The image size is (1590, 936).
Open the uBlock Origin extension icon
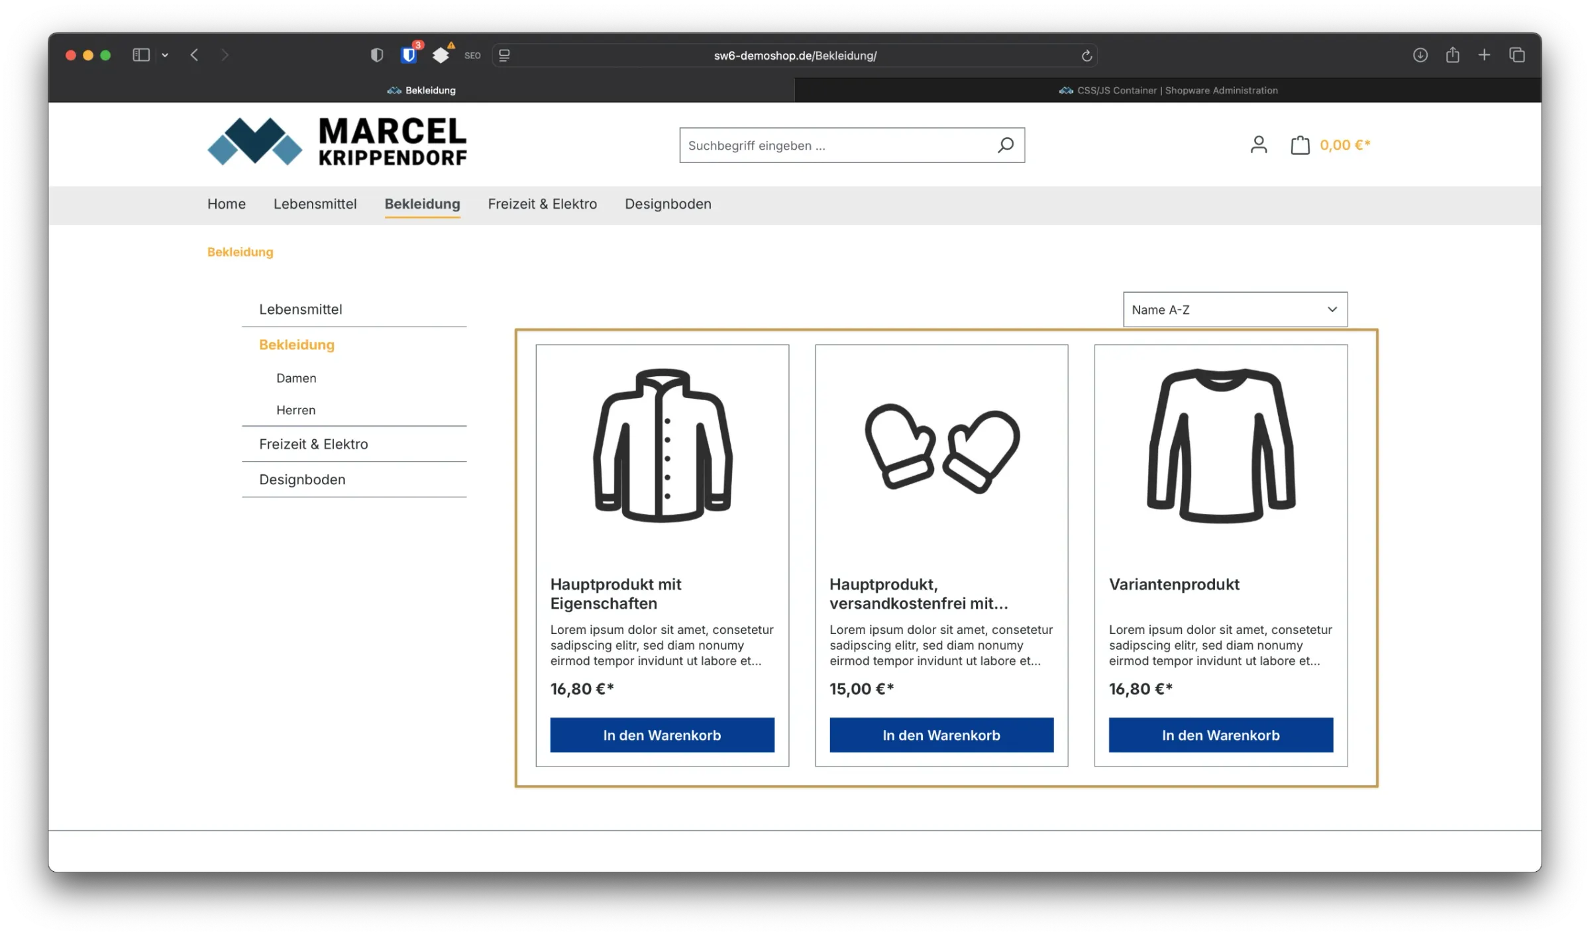[x=409, y=55]
